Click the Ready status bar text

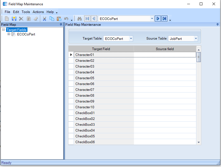(x=6, y=163)
